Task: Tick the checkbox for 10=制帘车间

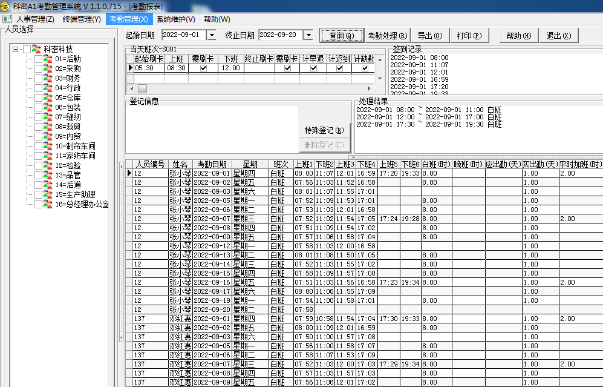Action: [38, 146]
